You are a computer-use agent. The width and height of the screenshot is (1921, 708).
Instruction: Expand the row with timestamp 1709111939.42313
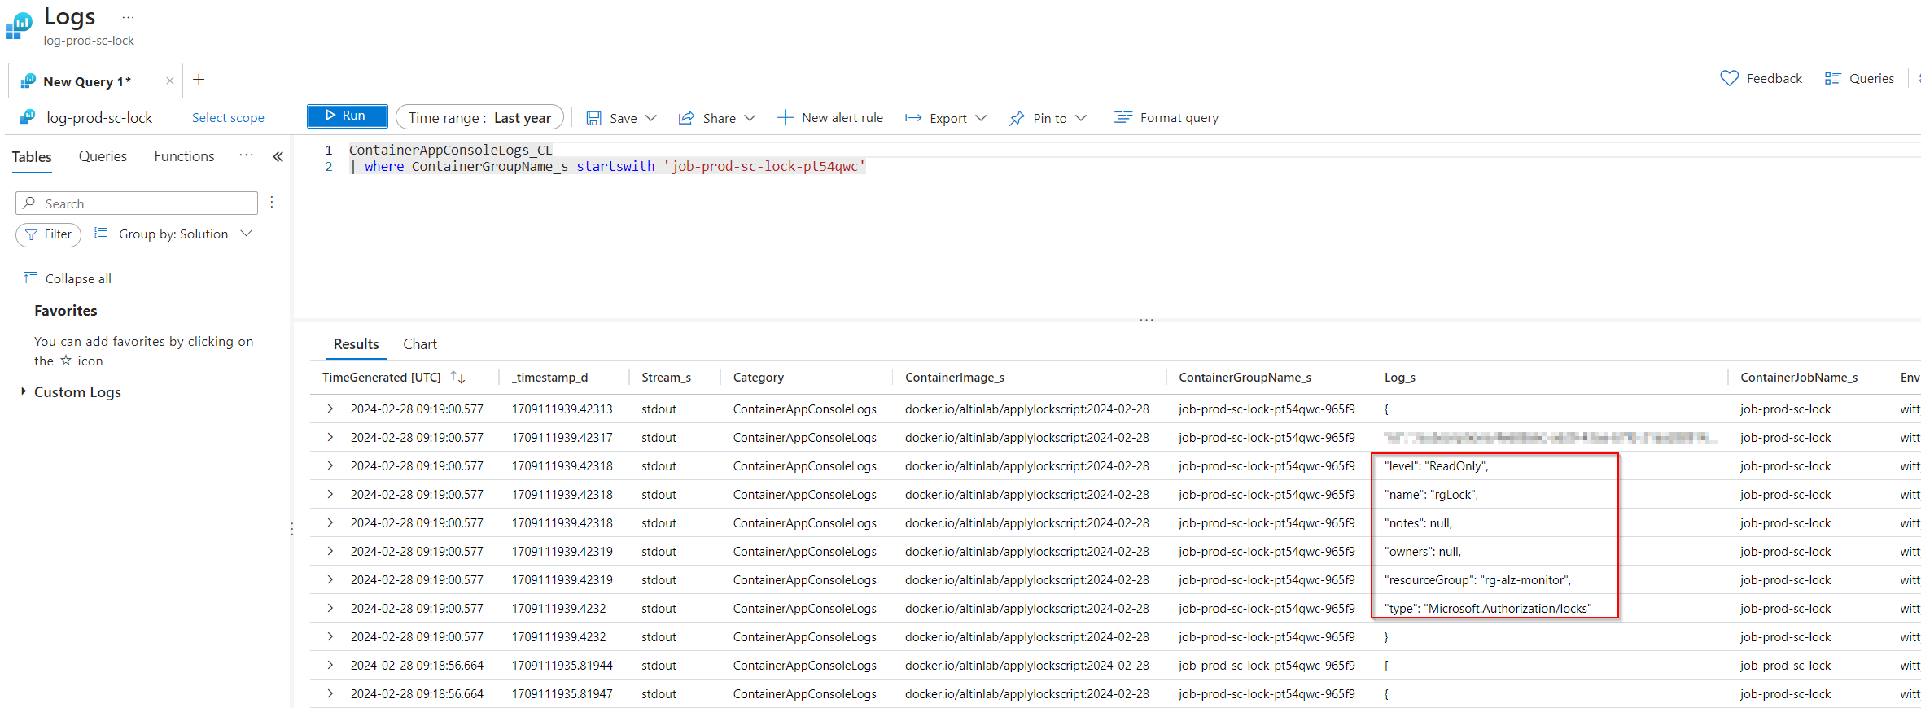click(x=330, y=409)
